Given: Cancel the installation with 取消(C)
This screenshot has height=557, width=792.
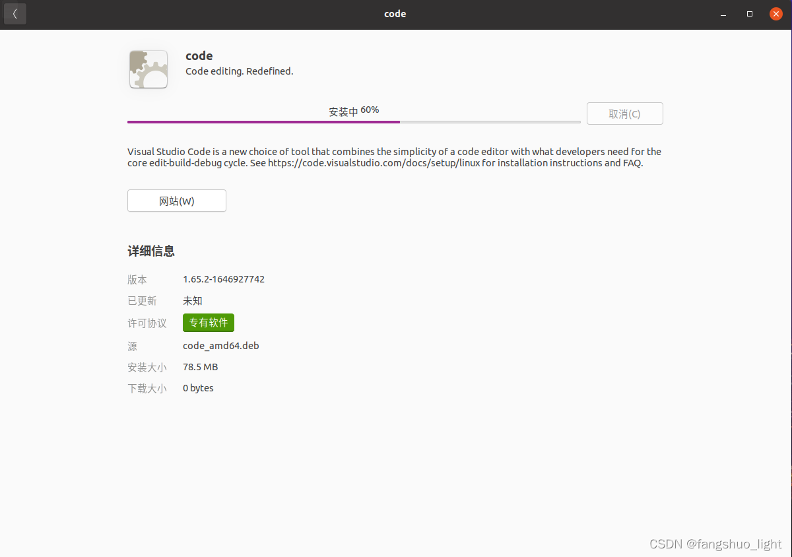Looking at the screenshot, I should coord(624,114).
